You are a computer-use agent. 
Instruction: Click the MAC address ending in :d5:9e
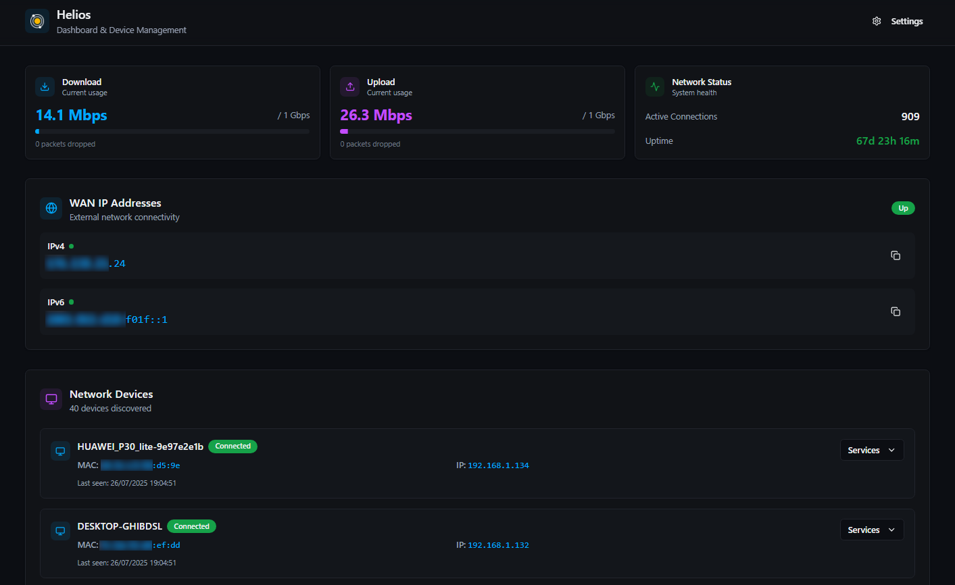point(141,465)
